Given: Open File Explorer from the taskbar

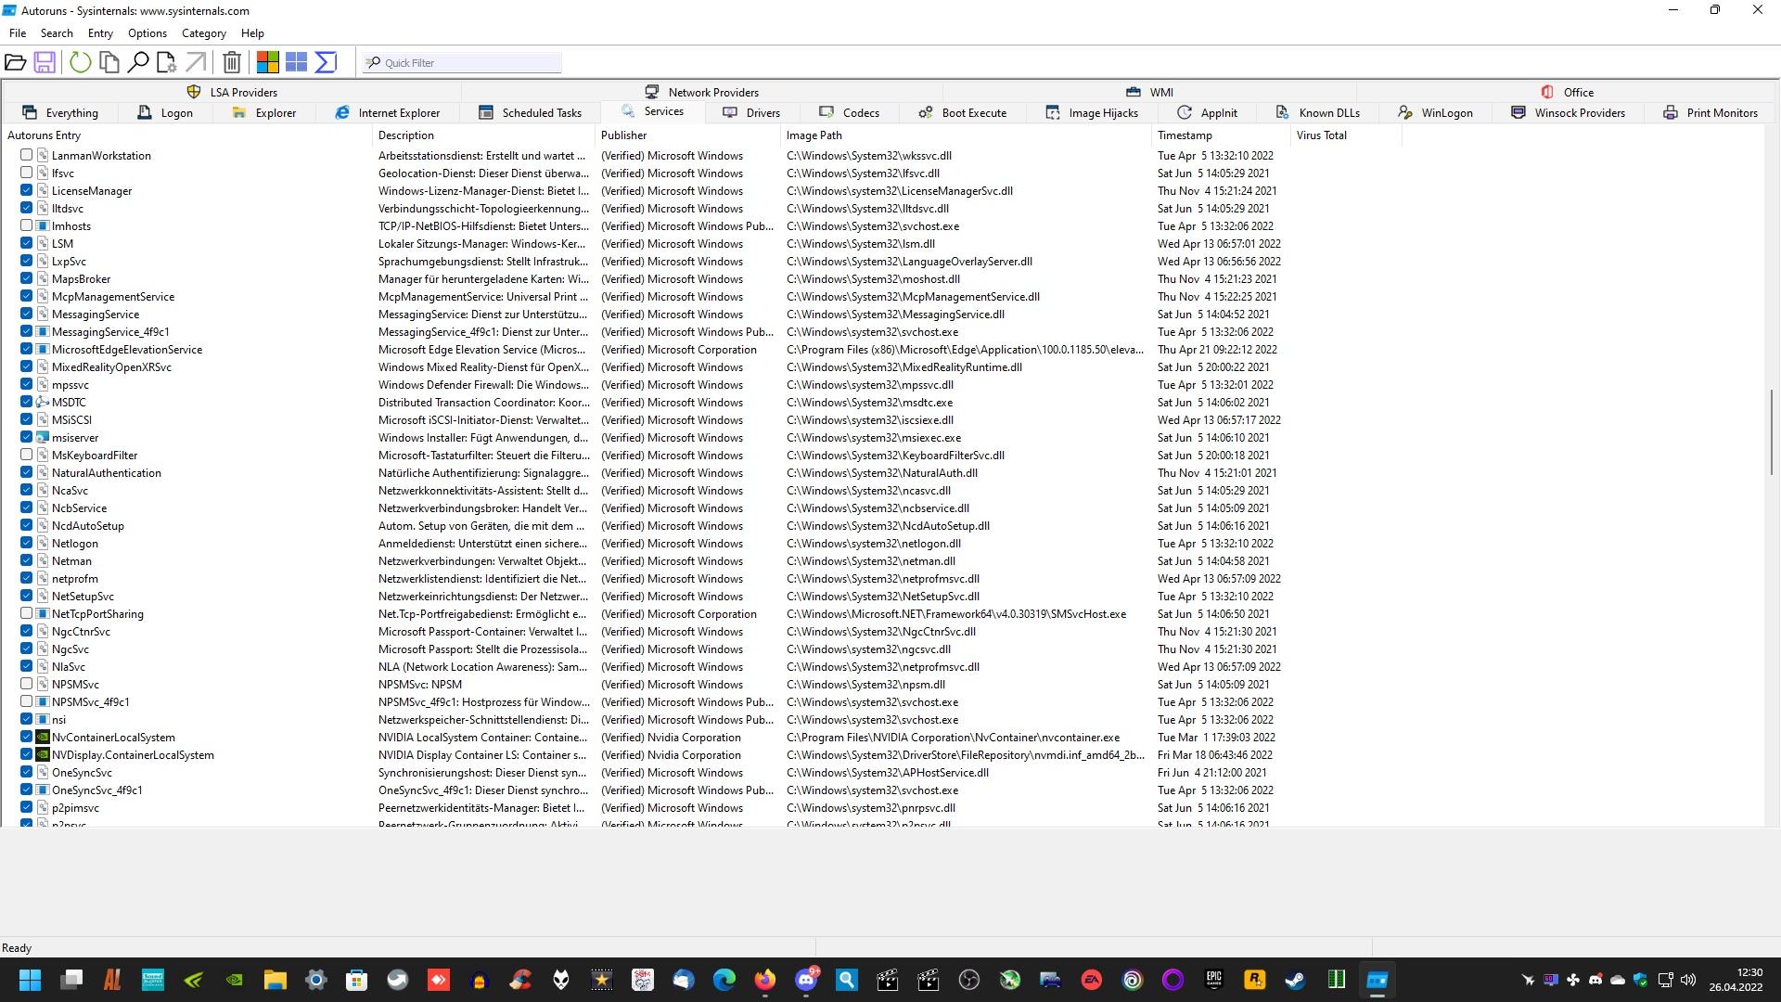Looking at the screenshot, I should [x=275, y=980].
